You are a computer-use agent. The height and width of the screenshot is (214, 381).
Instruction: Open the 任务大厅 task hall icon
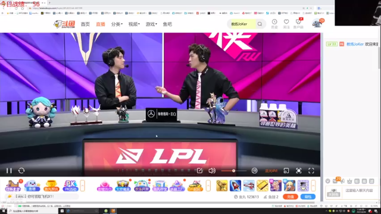coord(13,185)
